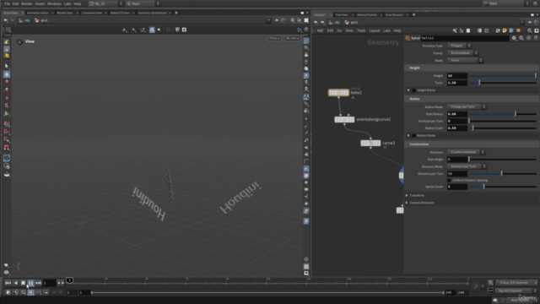Viewport: 540px width, 304px height.
Task: Open the Render menu in main menu bar
Action: pyautogui.click(x=26, y=3)
